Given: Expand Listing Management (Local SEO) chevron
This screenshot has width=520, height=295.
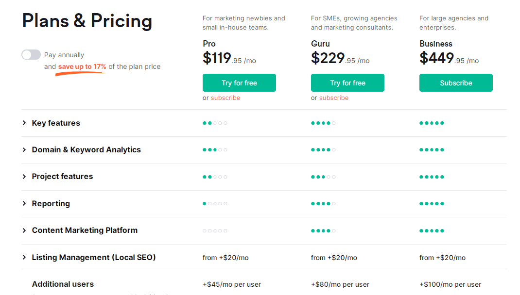Looking at the screenshot, I should point(24,258).
